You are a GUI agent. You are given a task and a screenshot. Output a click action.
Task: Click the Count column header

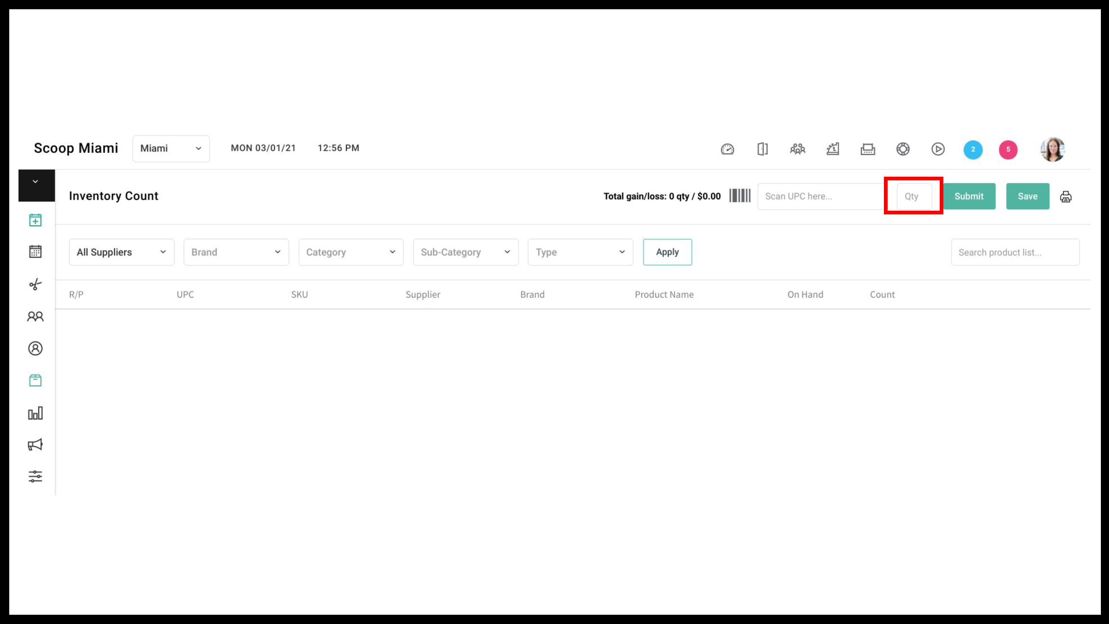pyautogui.click(x=882, y=295)
